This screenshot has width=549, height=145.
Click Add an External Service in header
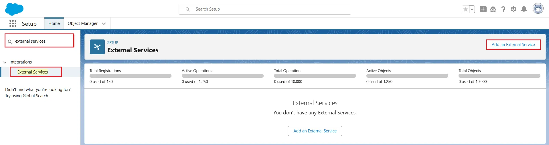click(x=513, y=45)
